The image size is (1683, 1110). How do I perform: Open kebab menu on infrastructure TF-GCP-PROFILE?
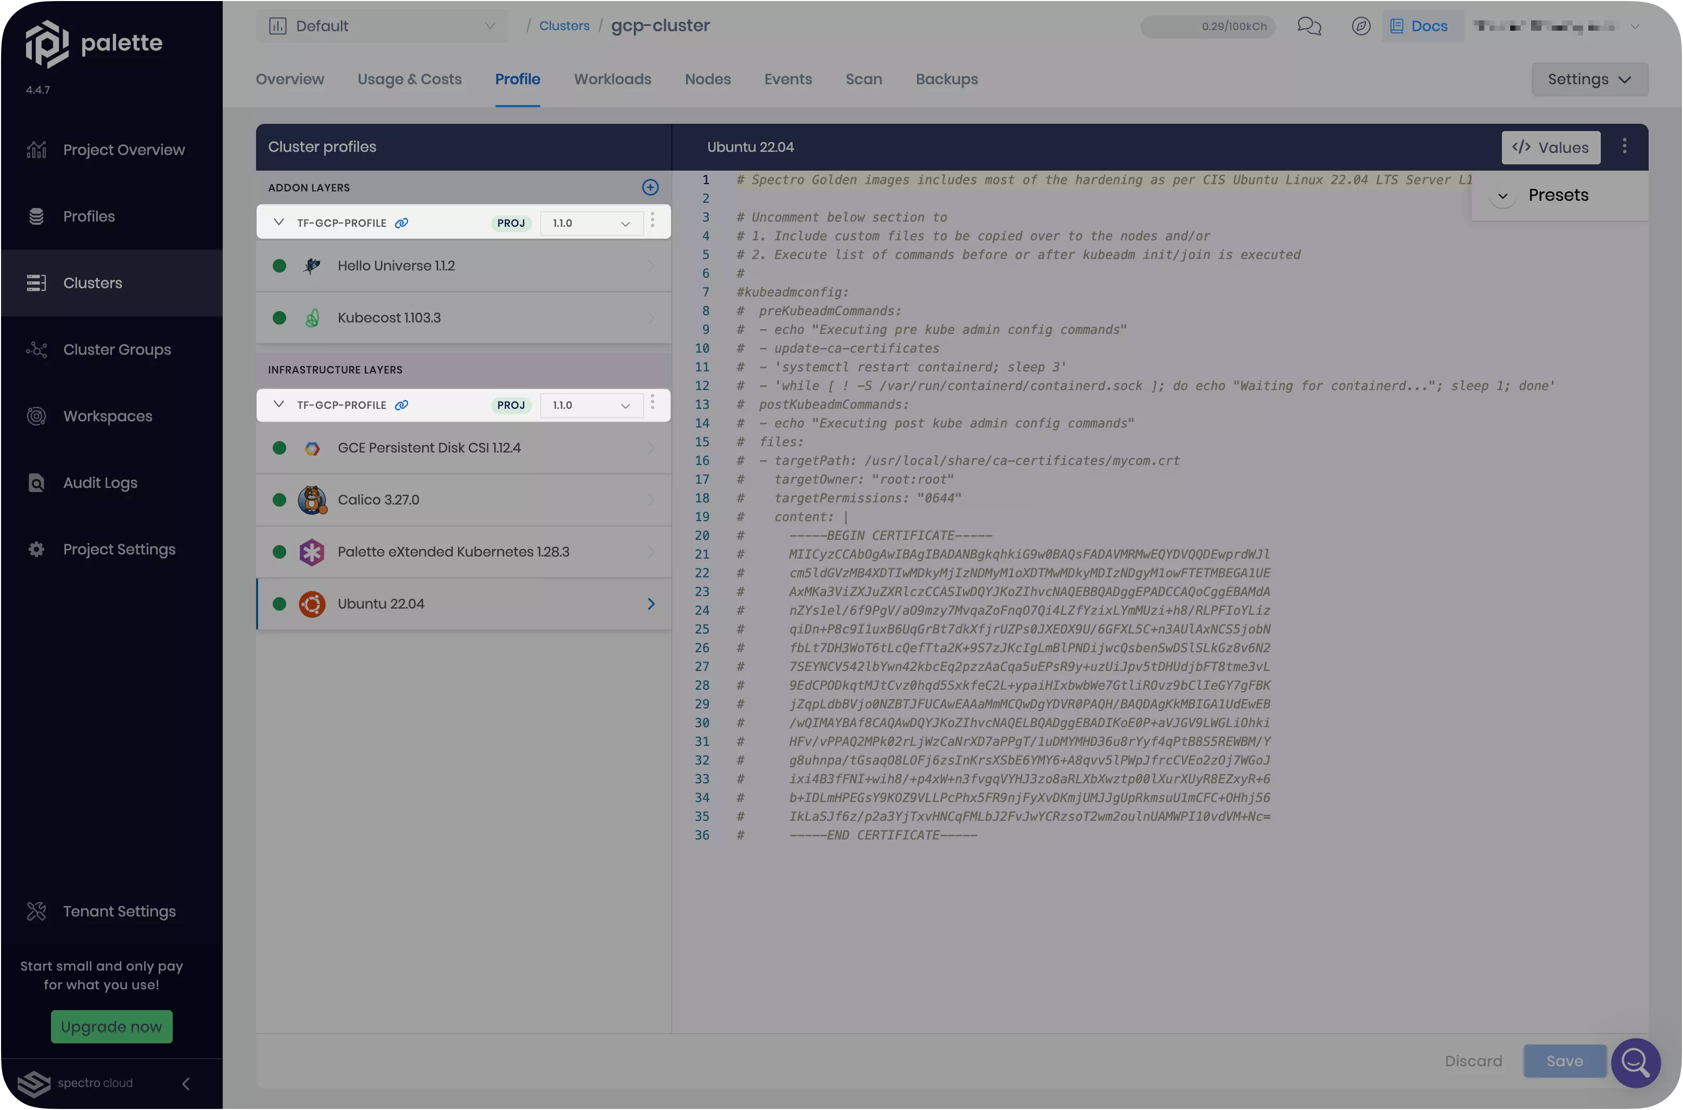(652, 402)
